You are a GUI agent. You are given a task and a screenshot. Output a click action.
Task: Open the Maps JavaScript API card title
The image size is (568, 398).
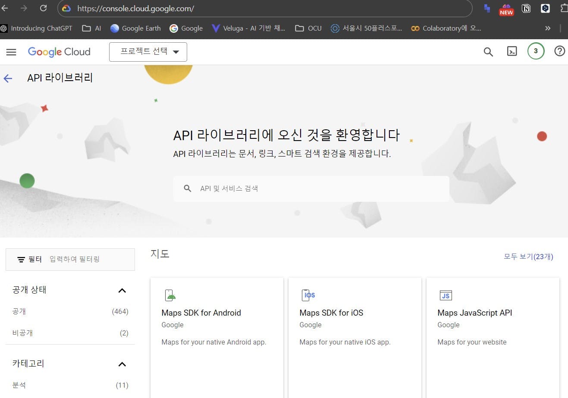[x=475, y=313]
